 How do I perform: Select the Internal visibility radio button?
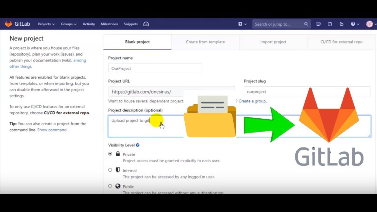point(110,170)
